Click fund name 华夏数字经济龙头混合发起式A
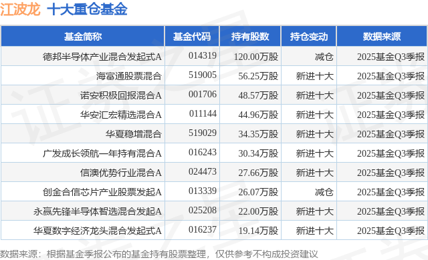The height and width of the screenshot is (260, 428). click(x=98, y=231)
